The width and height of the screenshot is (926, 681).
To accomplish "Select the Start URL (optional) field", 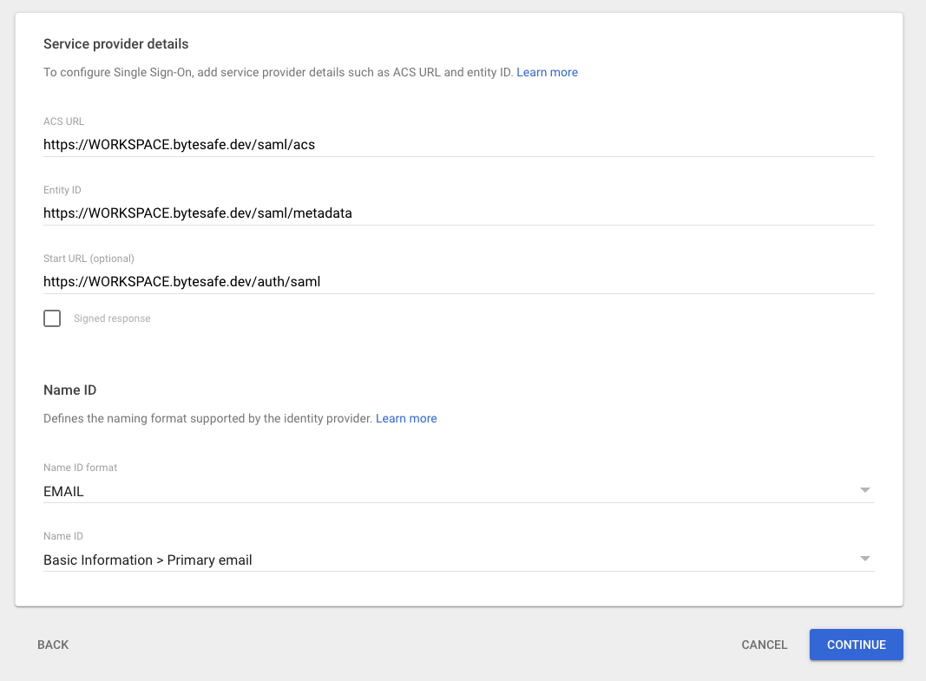I will tap(459, 281).
